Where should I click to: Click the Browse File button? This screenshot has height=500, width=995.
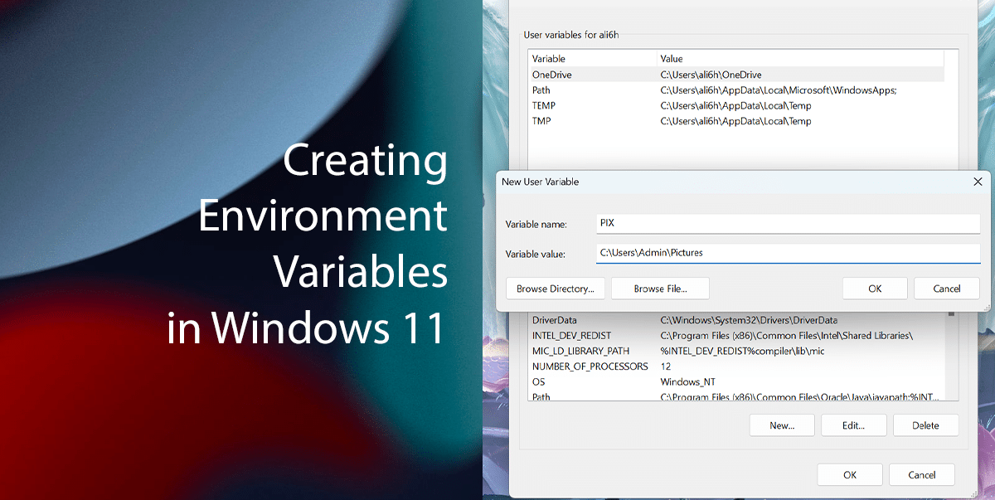(x=660, y=288)
